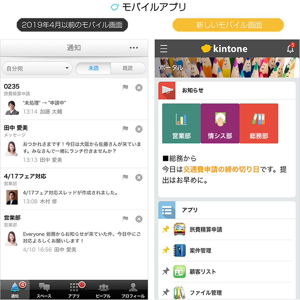The image size is (300, 300).
Task: Dismiss the 営業部 notification at bottom
Action: coord(139,219)
